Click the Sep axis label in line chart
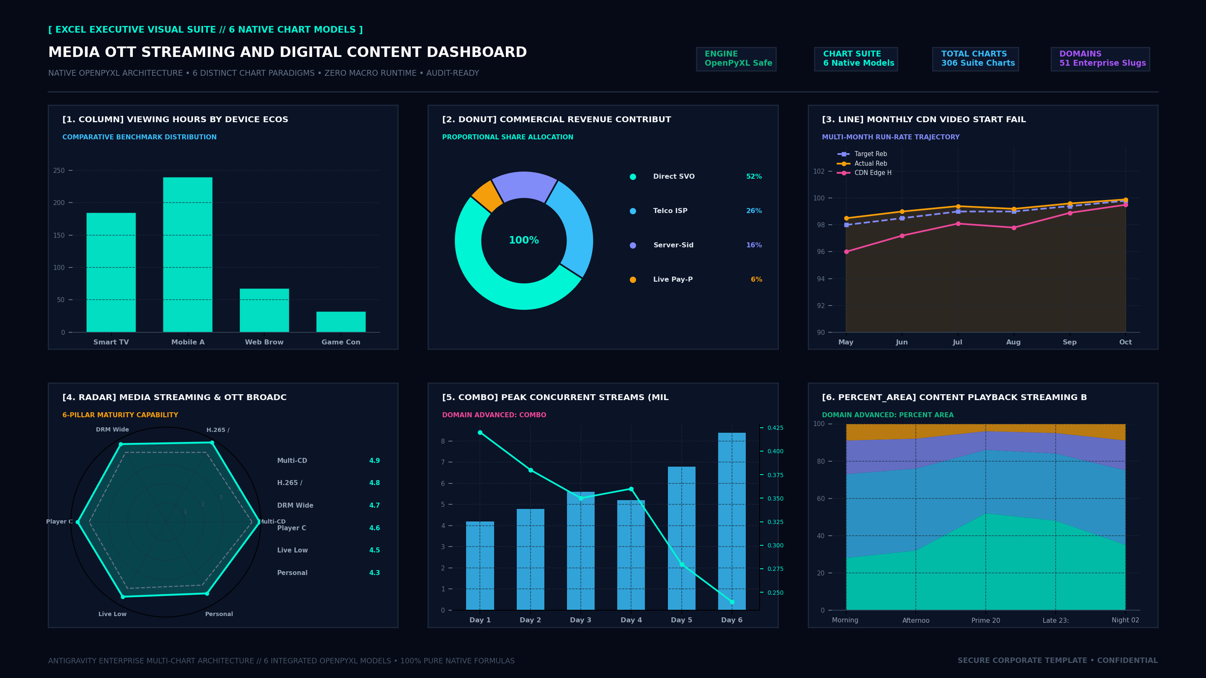1206x678 pixels. 1069,342
